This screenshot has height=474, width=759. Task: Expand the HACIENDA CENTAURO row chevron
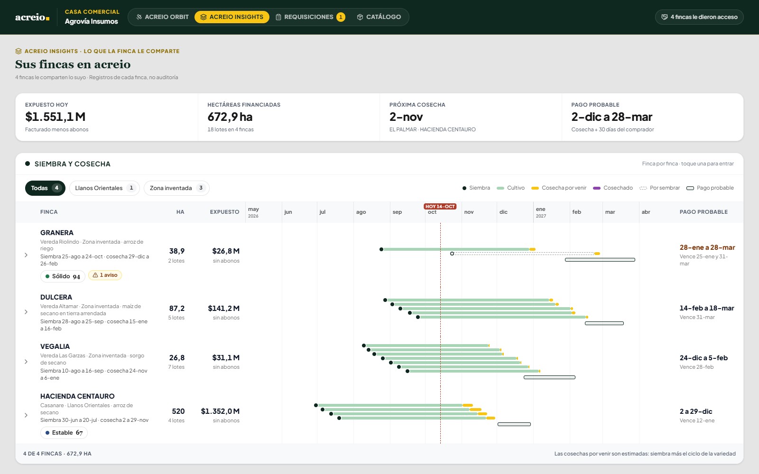tap(26, 415)
